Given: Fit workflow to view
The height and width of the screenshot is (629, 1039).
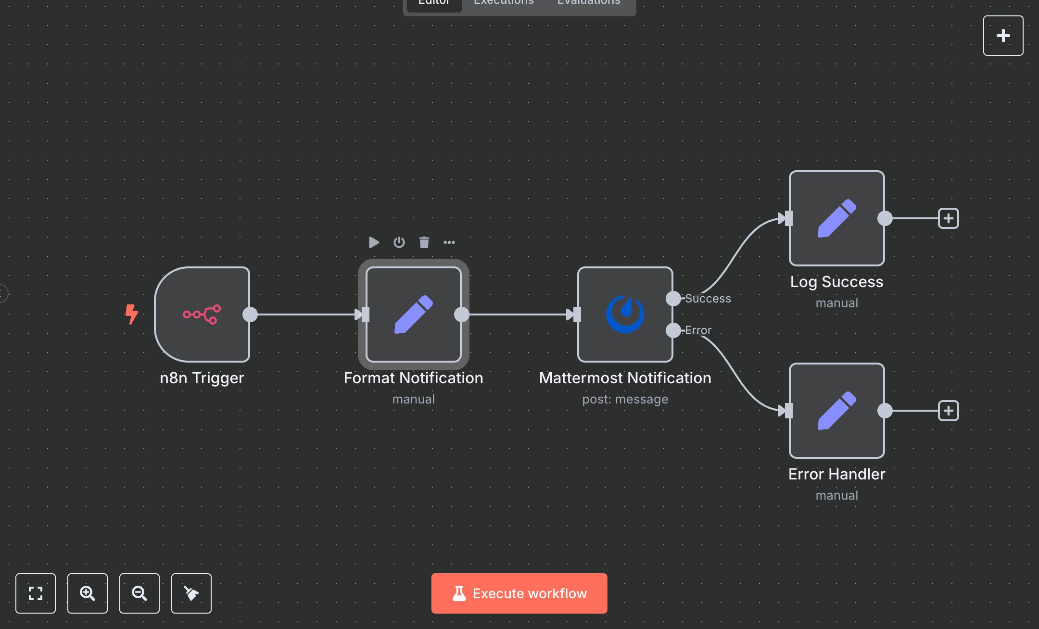Looking at the screenshot, I should click(x=36, y=593).
